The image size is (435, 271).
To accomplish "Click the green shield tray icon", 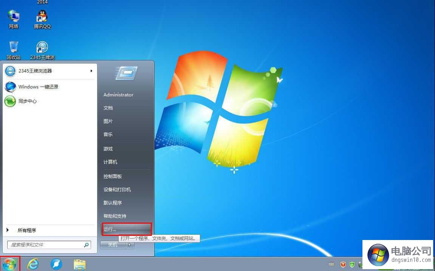I will (x=352, y=264).
